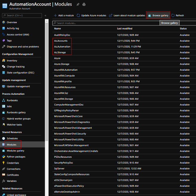Open the AuditPolicyDsc module
The width and height of the screenshot is (196, 196).
pos(62,35)
